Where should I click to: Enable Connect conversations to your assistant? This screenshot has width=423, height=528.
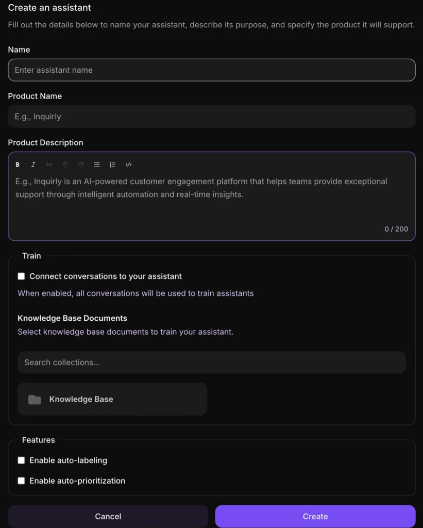pos(21,276)
